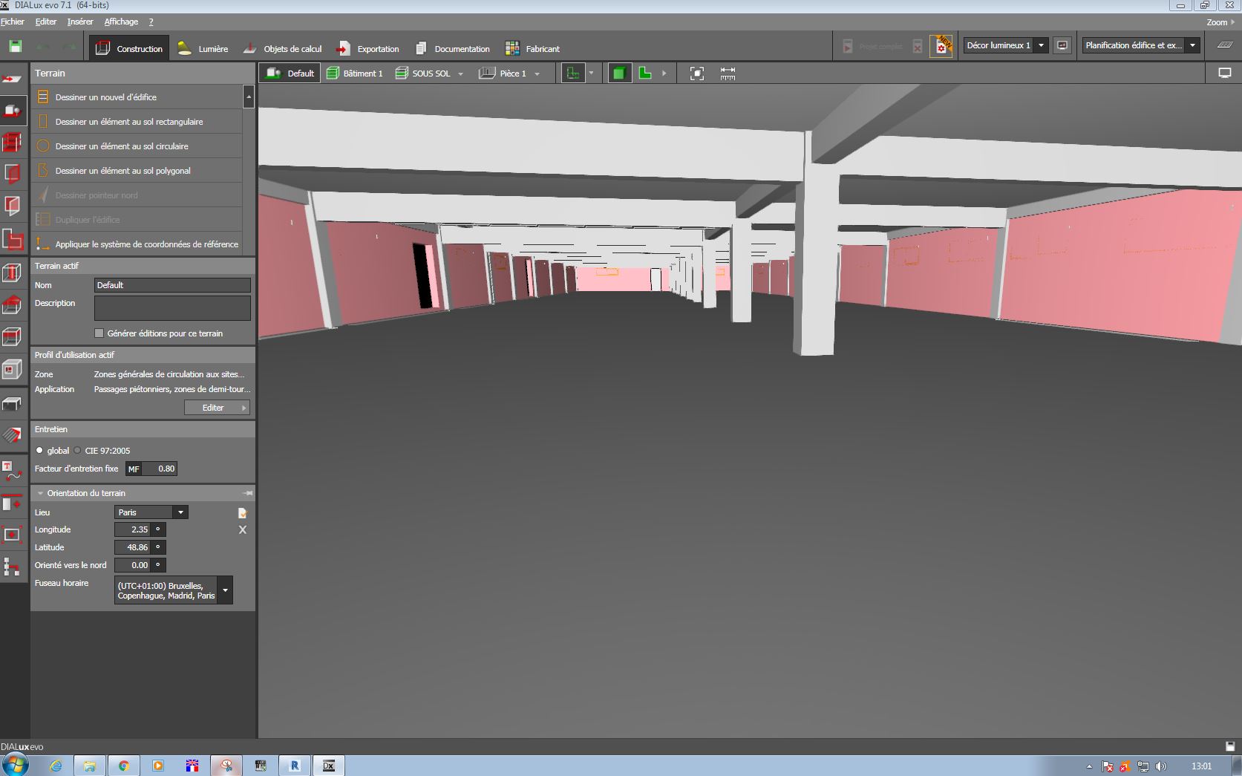Open the Insérer menu
Screen dimensions: 1242x776
80,22
